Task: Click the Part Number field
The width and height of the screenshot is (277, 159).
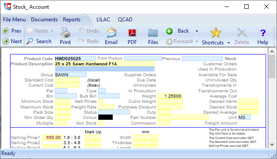Action: point(183,117)
